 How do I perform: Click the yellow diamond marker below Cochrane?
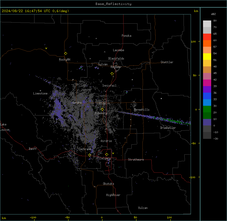(90, 155)
